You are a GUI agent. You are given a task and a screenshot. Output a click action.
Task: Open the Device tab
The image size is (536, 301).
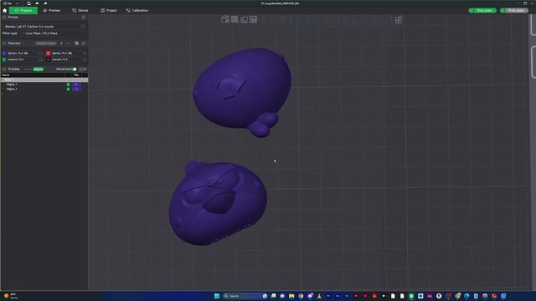pos(80,11)
